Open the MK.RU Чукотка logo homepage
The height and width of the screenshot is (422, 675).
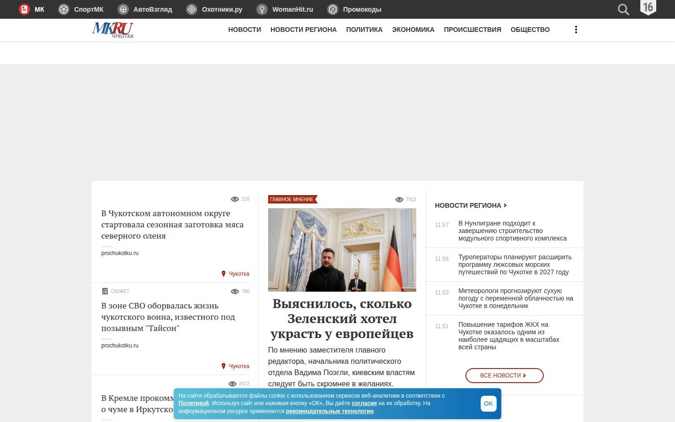(x=112, y=30)
